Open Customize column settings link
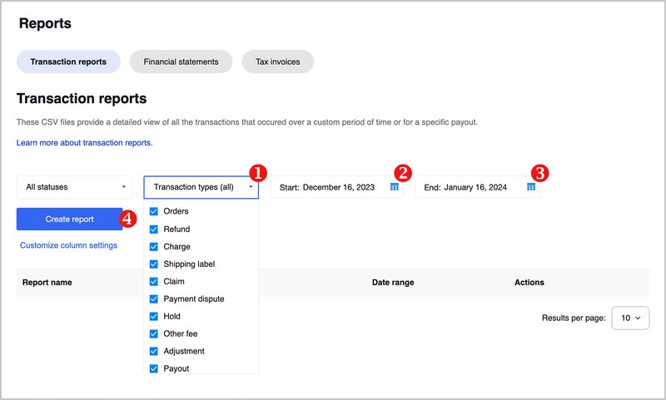 [68, 245]
